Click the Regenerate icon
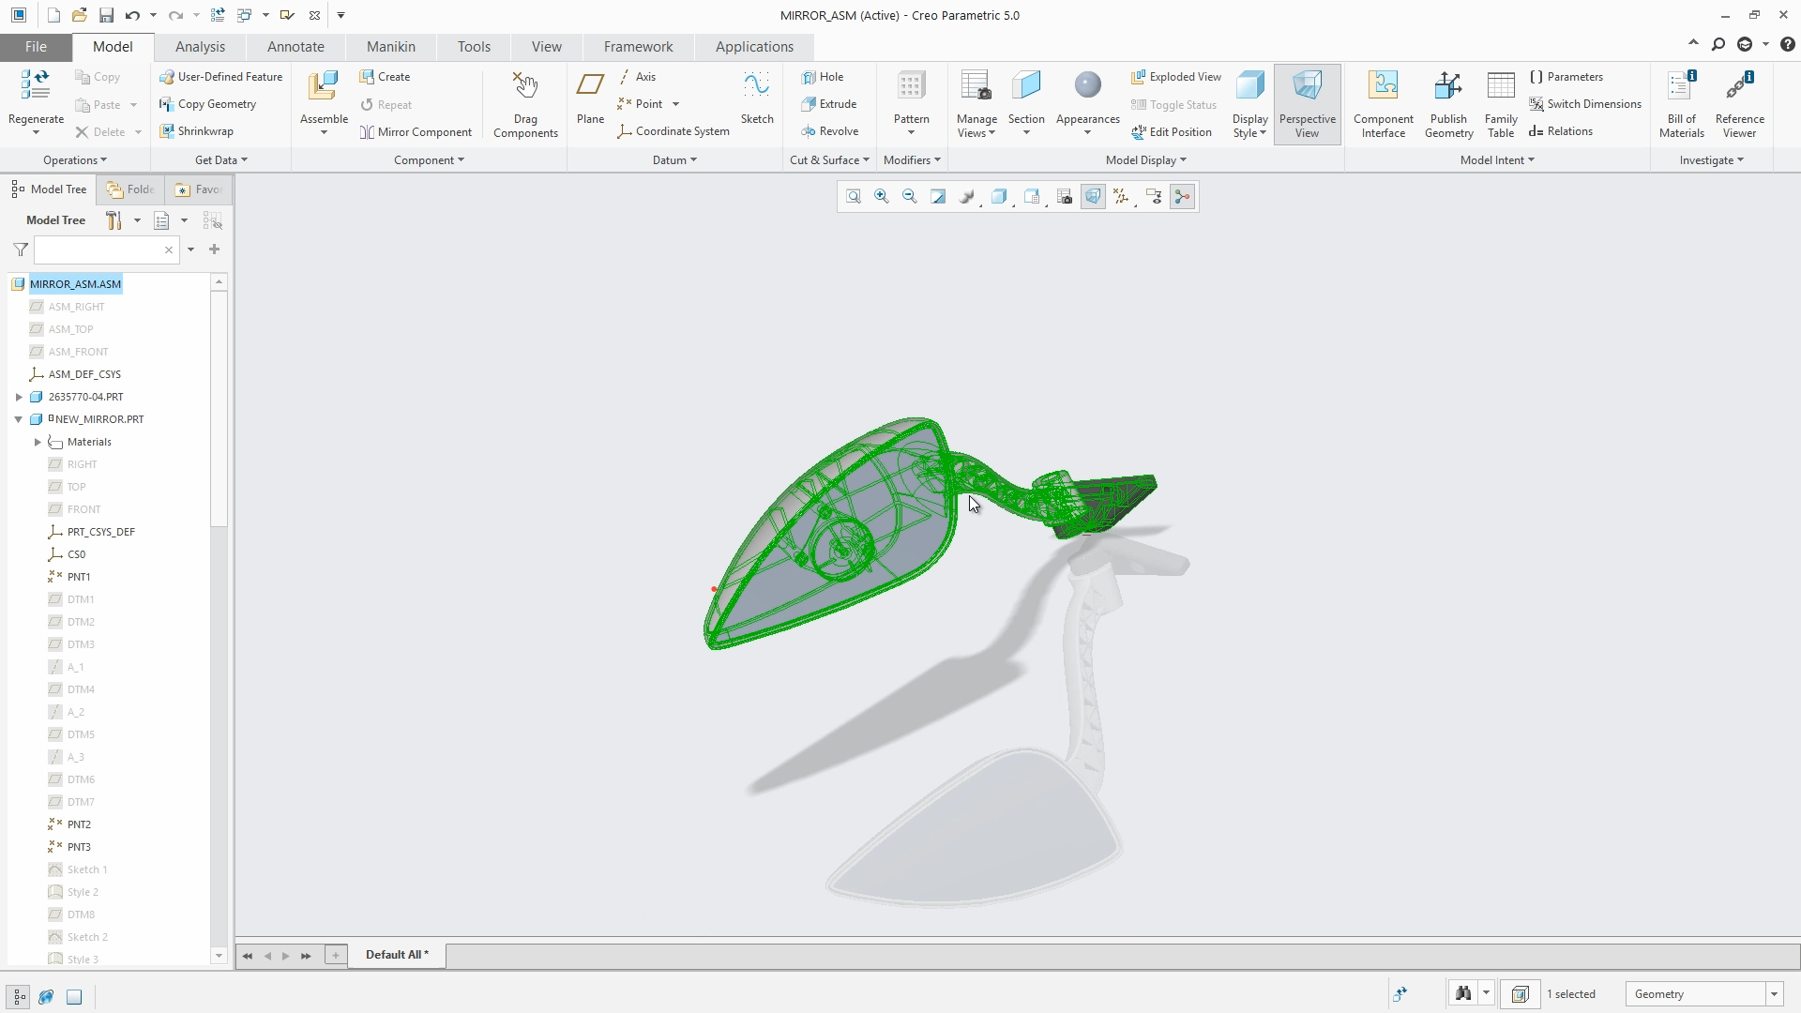The height and width of the screenshot is (1013, 1801). click(x=36, y=85)
